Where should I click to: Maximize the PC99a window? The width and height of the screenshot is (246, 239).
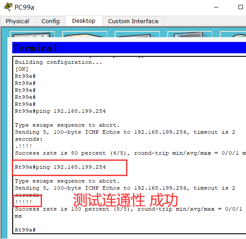(241, 7)
